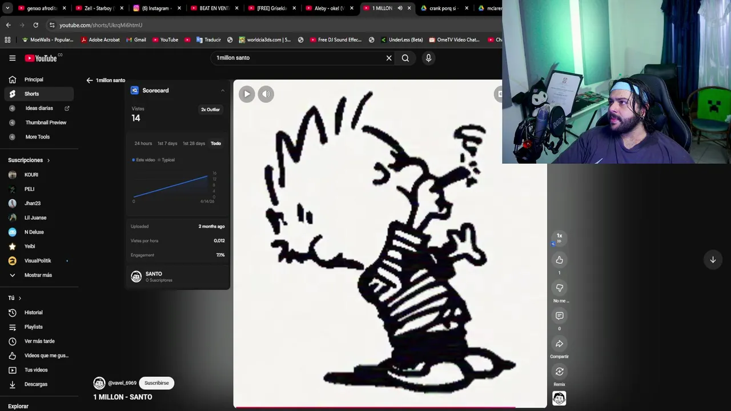731x411 pixels.
Task: Change playback speed with 1x button
Action: 560,237
